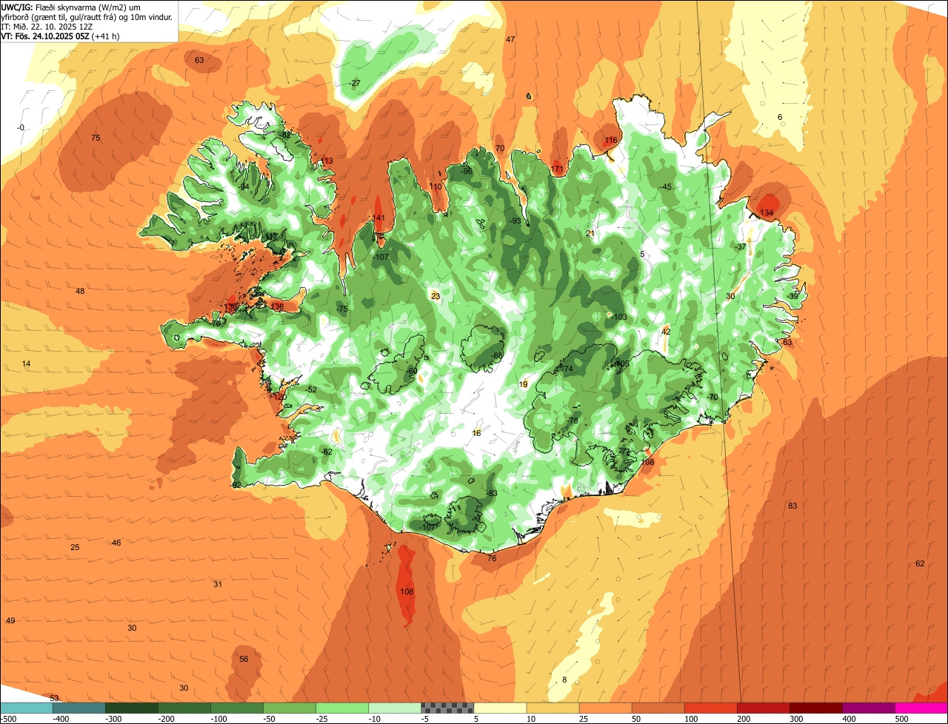Click the value 6 in the northeast corner

(x=780, y=118)
